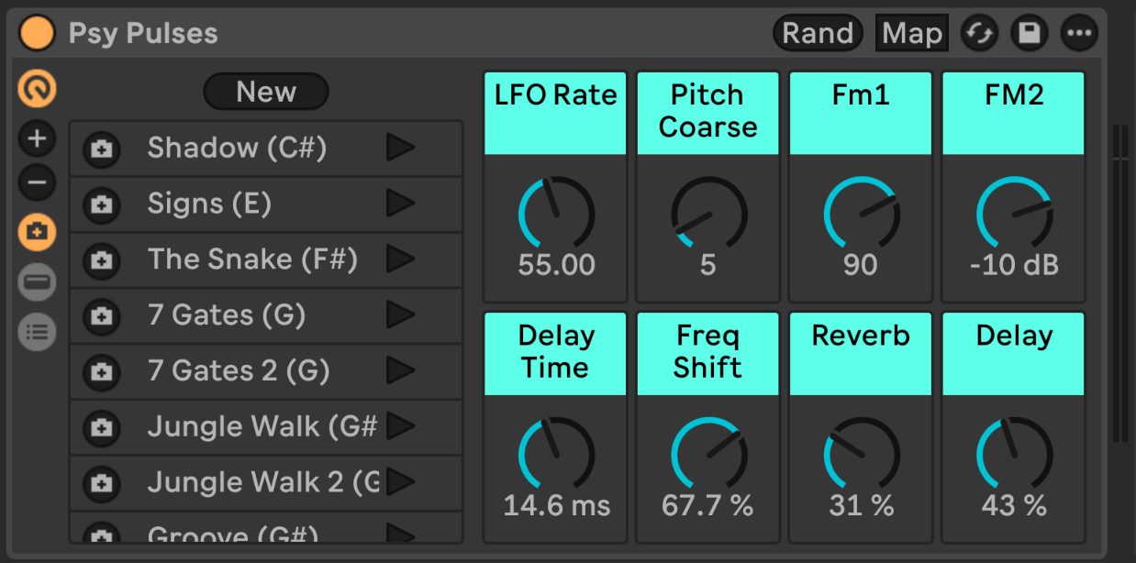Image resolution: width=1136 pixels, height=563 pixels.
Task: Select the hot-swap icon beside Shadow (C#)
Action: 101,148
